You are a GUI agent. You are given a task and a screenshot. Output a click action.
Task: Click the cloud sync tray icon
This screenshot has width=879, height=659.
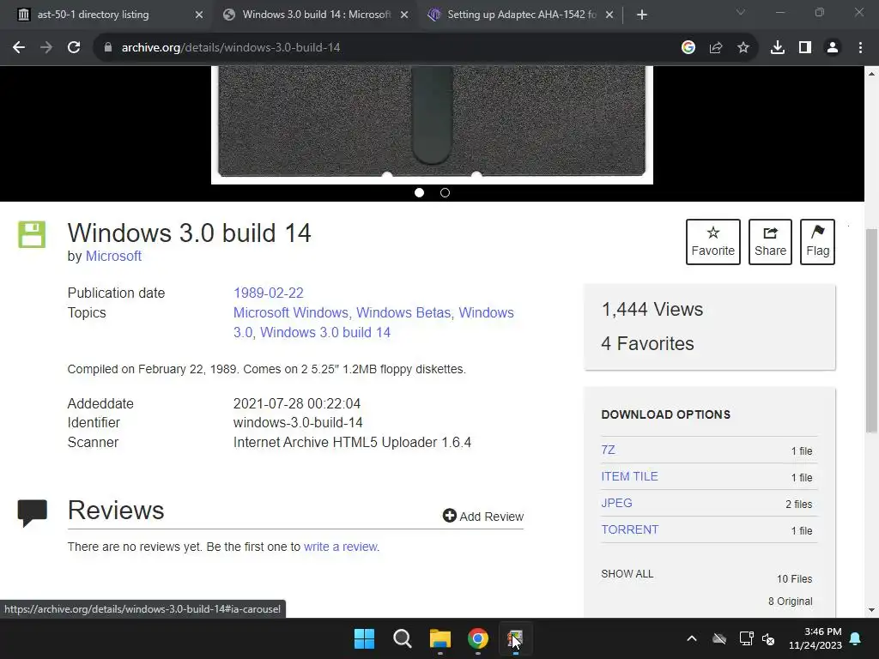(x=719, y=638)
